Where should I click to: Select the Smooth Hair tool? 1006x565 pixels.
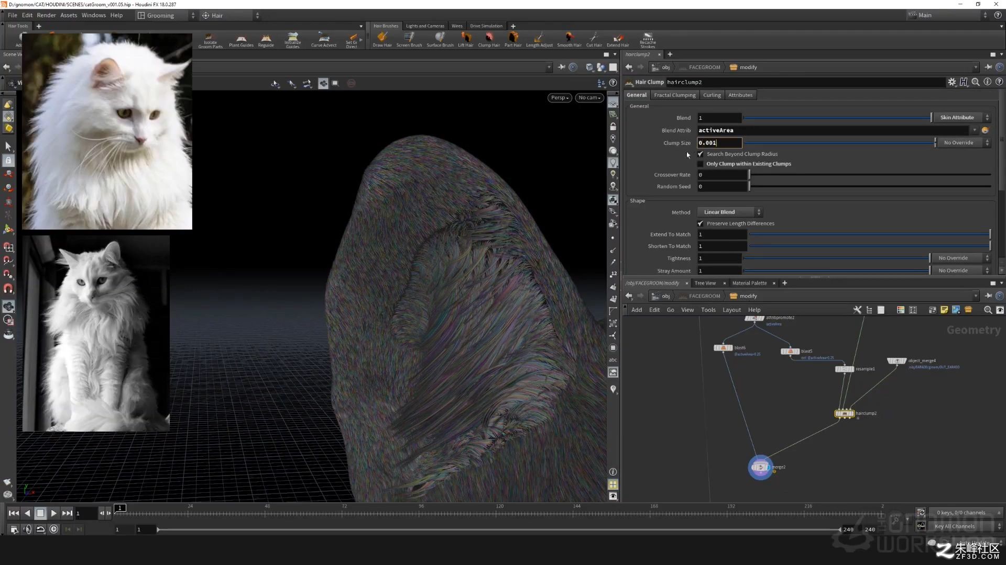[x=569, y=40]
